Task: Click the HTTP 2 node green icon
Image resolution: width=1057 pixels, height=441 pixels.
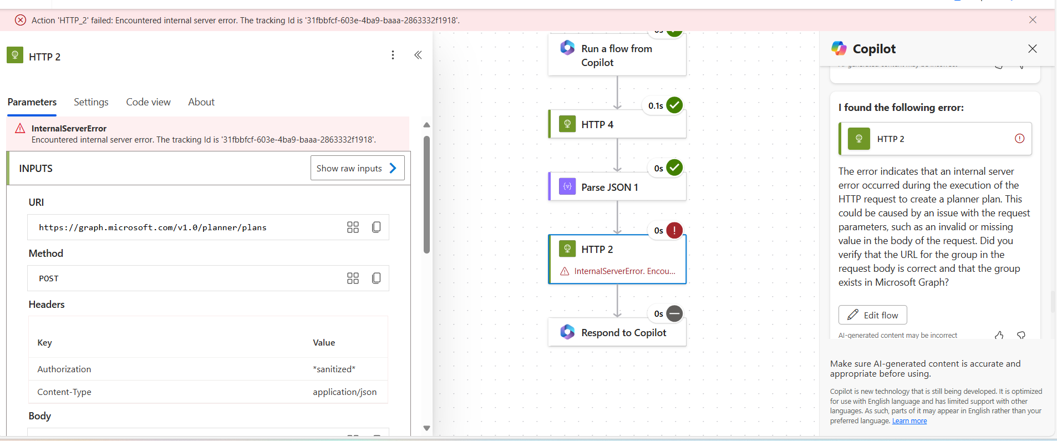Action: pyautogui.click(x=567, y=249)
